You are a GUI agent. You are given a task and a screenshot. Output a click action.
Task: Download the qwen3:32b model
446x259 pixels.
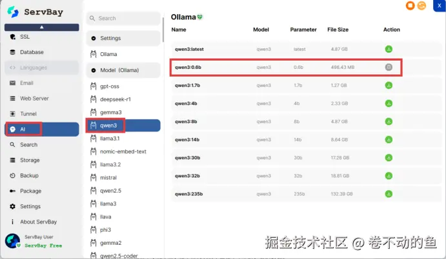pyautogui.click(x=389, y=176)
